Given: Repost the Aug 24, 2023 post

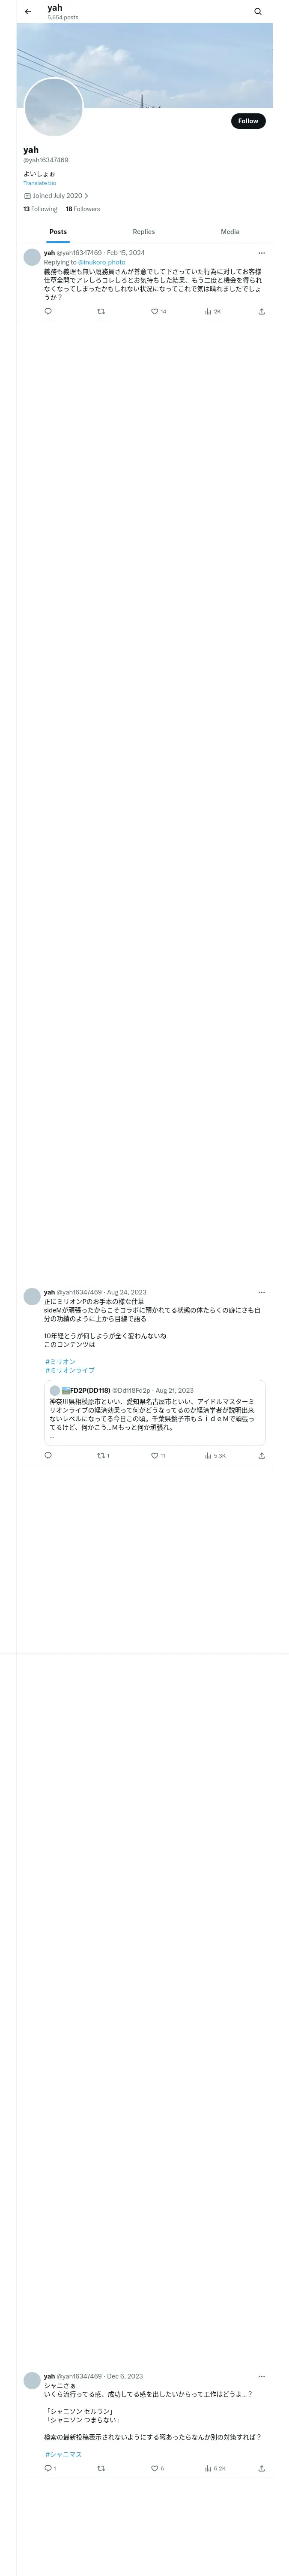Looking at the screenshot, I should 103,1455.
